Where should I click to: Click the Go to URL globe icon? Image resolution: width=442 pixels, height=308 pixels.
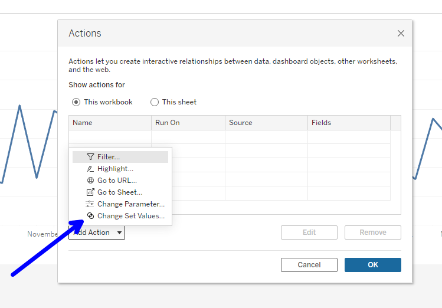[x=90, y=181]
